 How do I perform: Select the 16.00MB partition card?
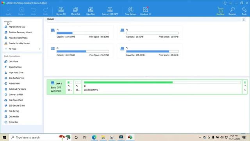pos(150,33)
